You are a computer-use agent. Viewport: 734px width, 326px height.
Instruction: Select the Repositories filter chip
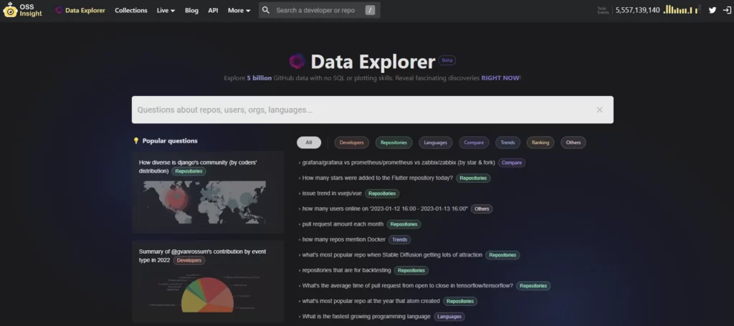(394, 143)
